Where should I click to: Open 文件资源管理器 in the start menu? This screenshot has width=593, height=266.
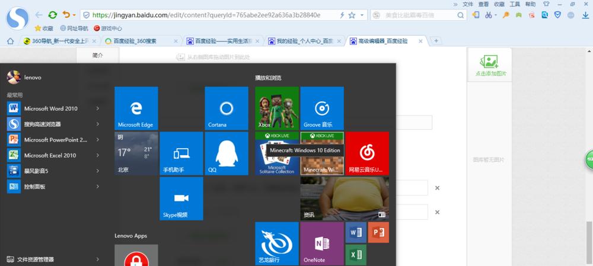[53, 259]
